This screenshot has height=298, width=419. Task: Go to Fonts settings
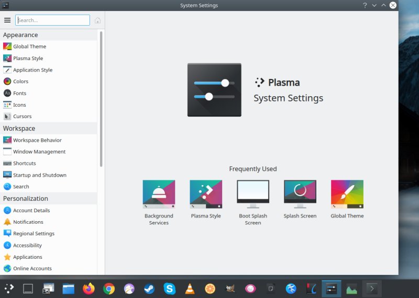(x=19, y=93)
